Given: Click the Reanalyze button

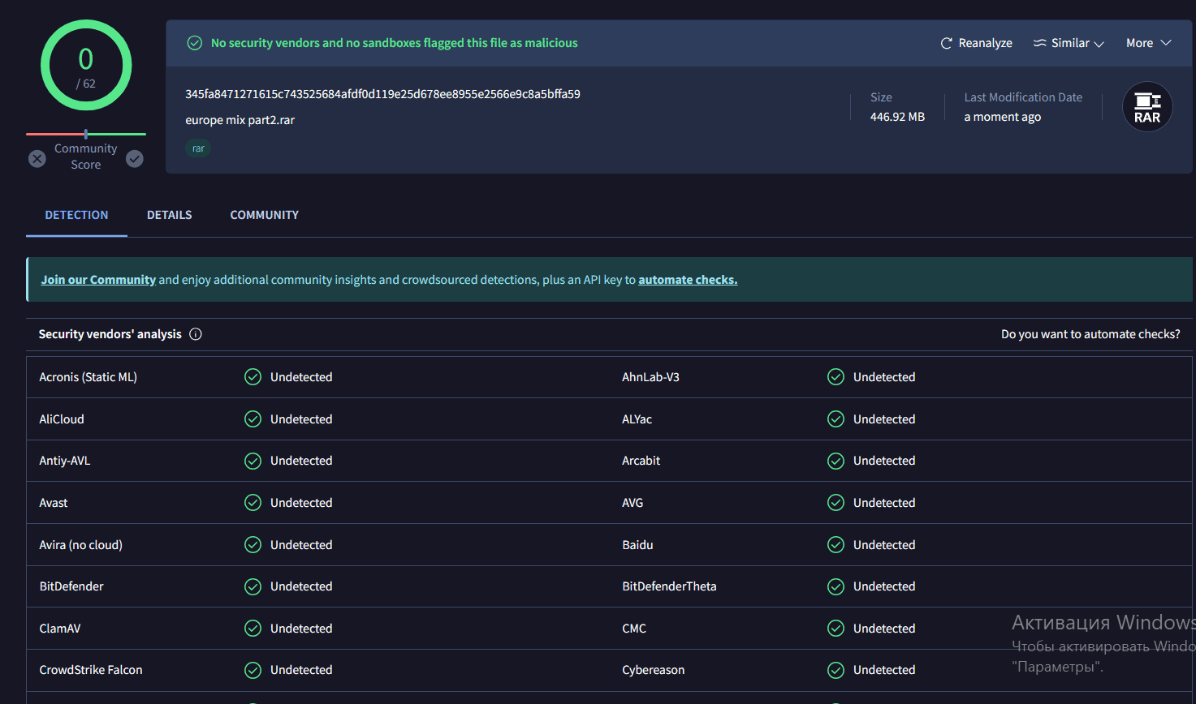Looking at the screenshot, I should pyautogui.click(x=976, y=43).
